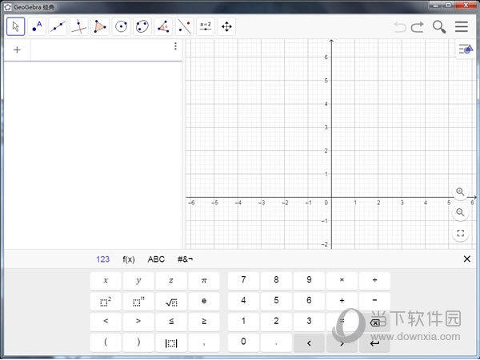Tap the 3 key
The image size is (480, 360).
pos(309,322)
